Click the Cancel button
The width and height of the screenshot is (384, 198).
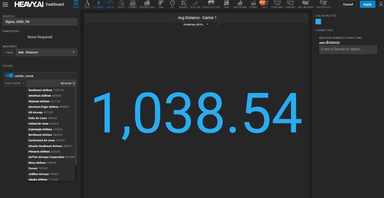[348, 4]
